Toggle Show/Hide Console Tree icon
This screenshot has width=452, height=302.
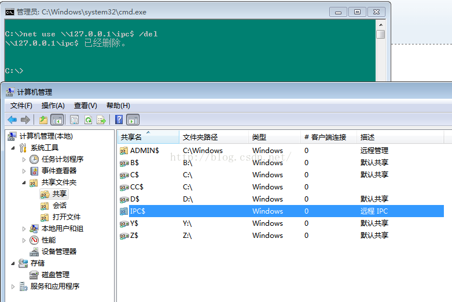57,120
